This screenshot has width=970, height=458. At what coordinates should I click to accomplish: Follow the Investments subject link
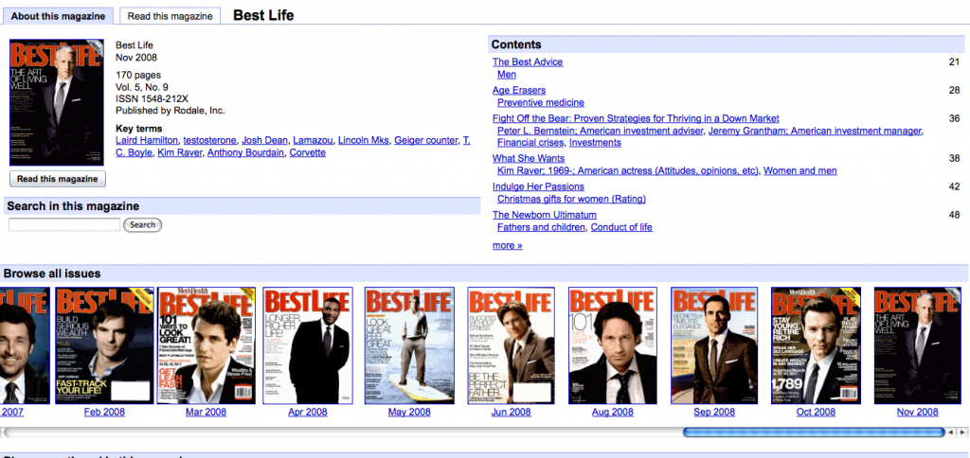595,143
